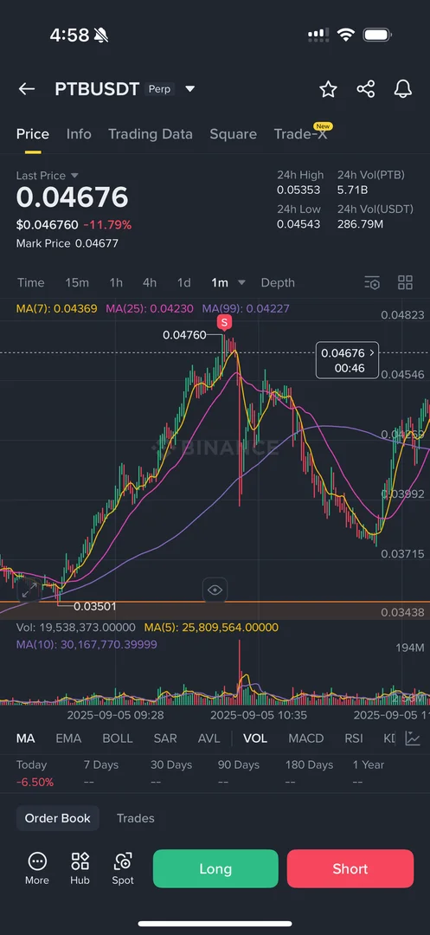Toggle the AVL indicator

(x=209, y=738)
